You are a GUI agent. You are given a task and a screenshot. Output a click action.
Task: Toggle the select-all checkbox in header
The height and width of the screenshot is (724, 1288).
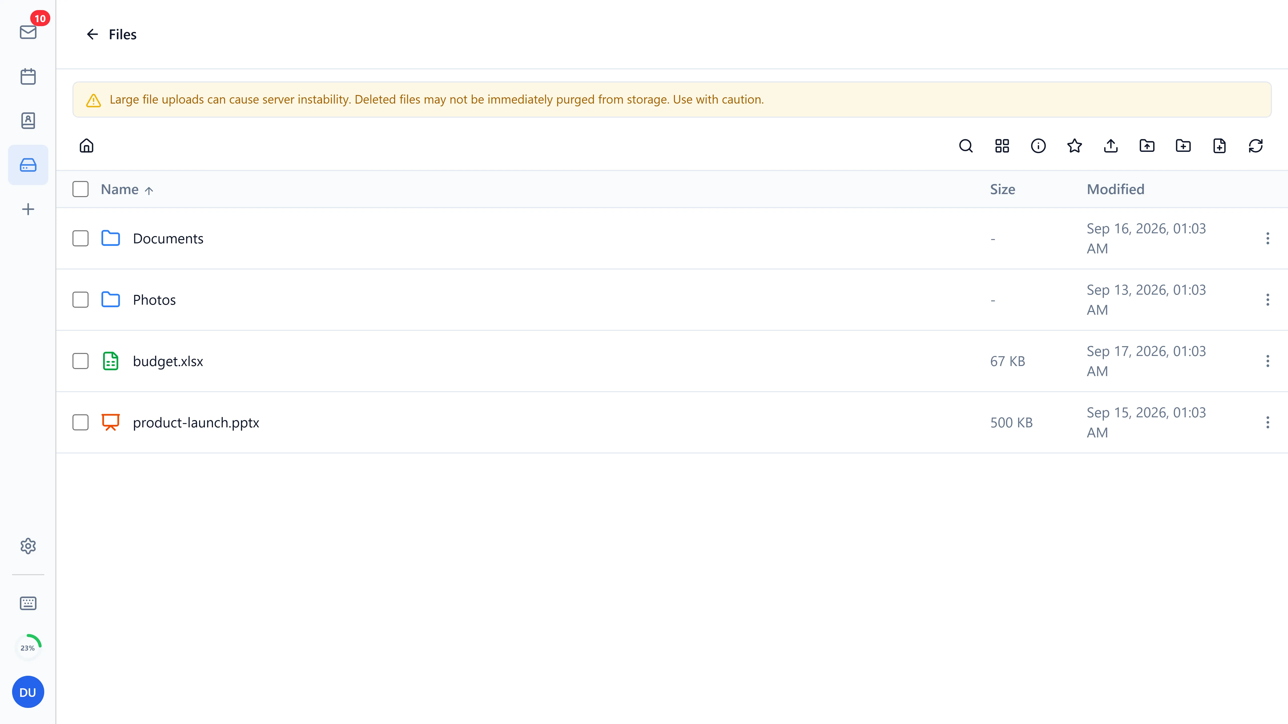click(80, 189)
